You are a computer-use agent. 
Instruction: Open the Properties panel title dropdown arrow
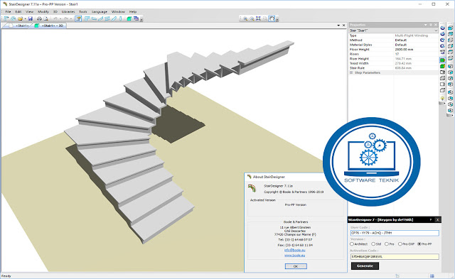pyautogui.click(x=426, y=25)
